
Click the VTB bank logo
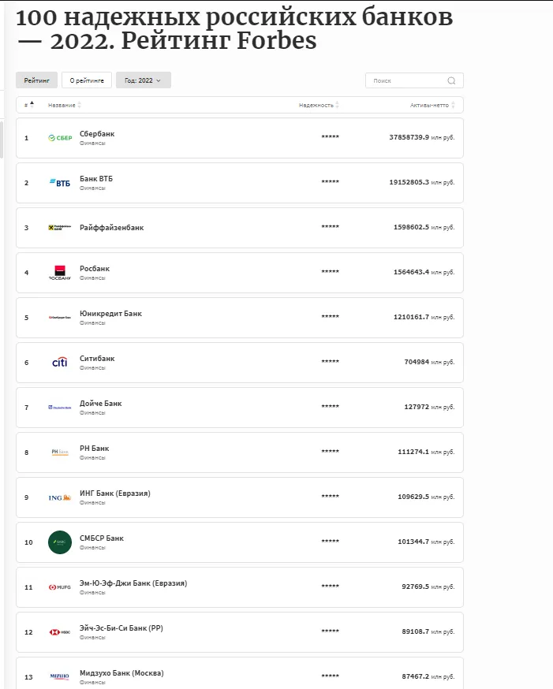click(x=60, y=183)
